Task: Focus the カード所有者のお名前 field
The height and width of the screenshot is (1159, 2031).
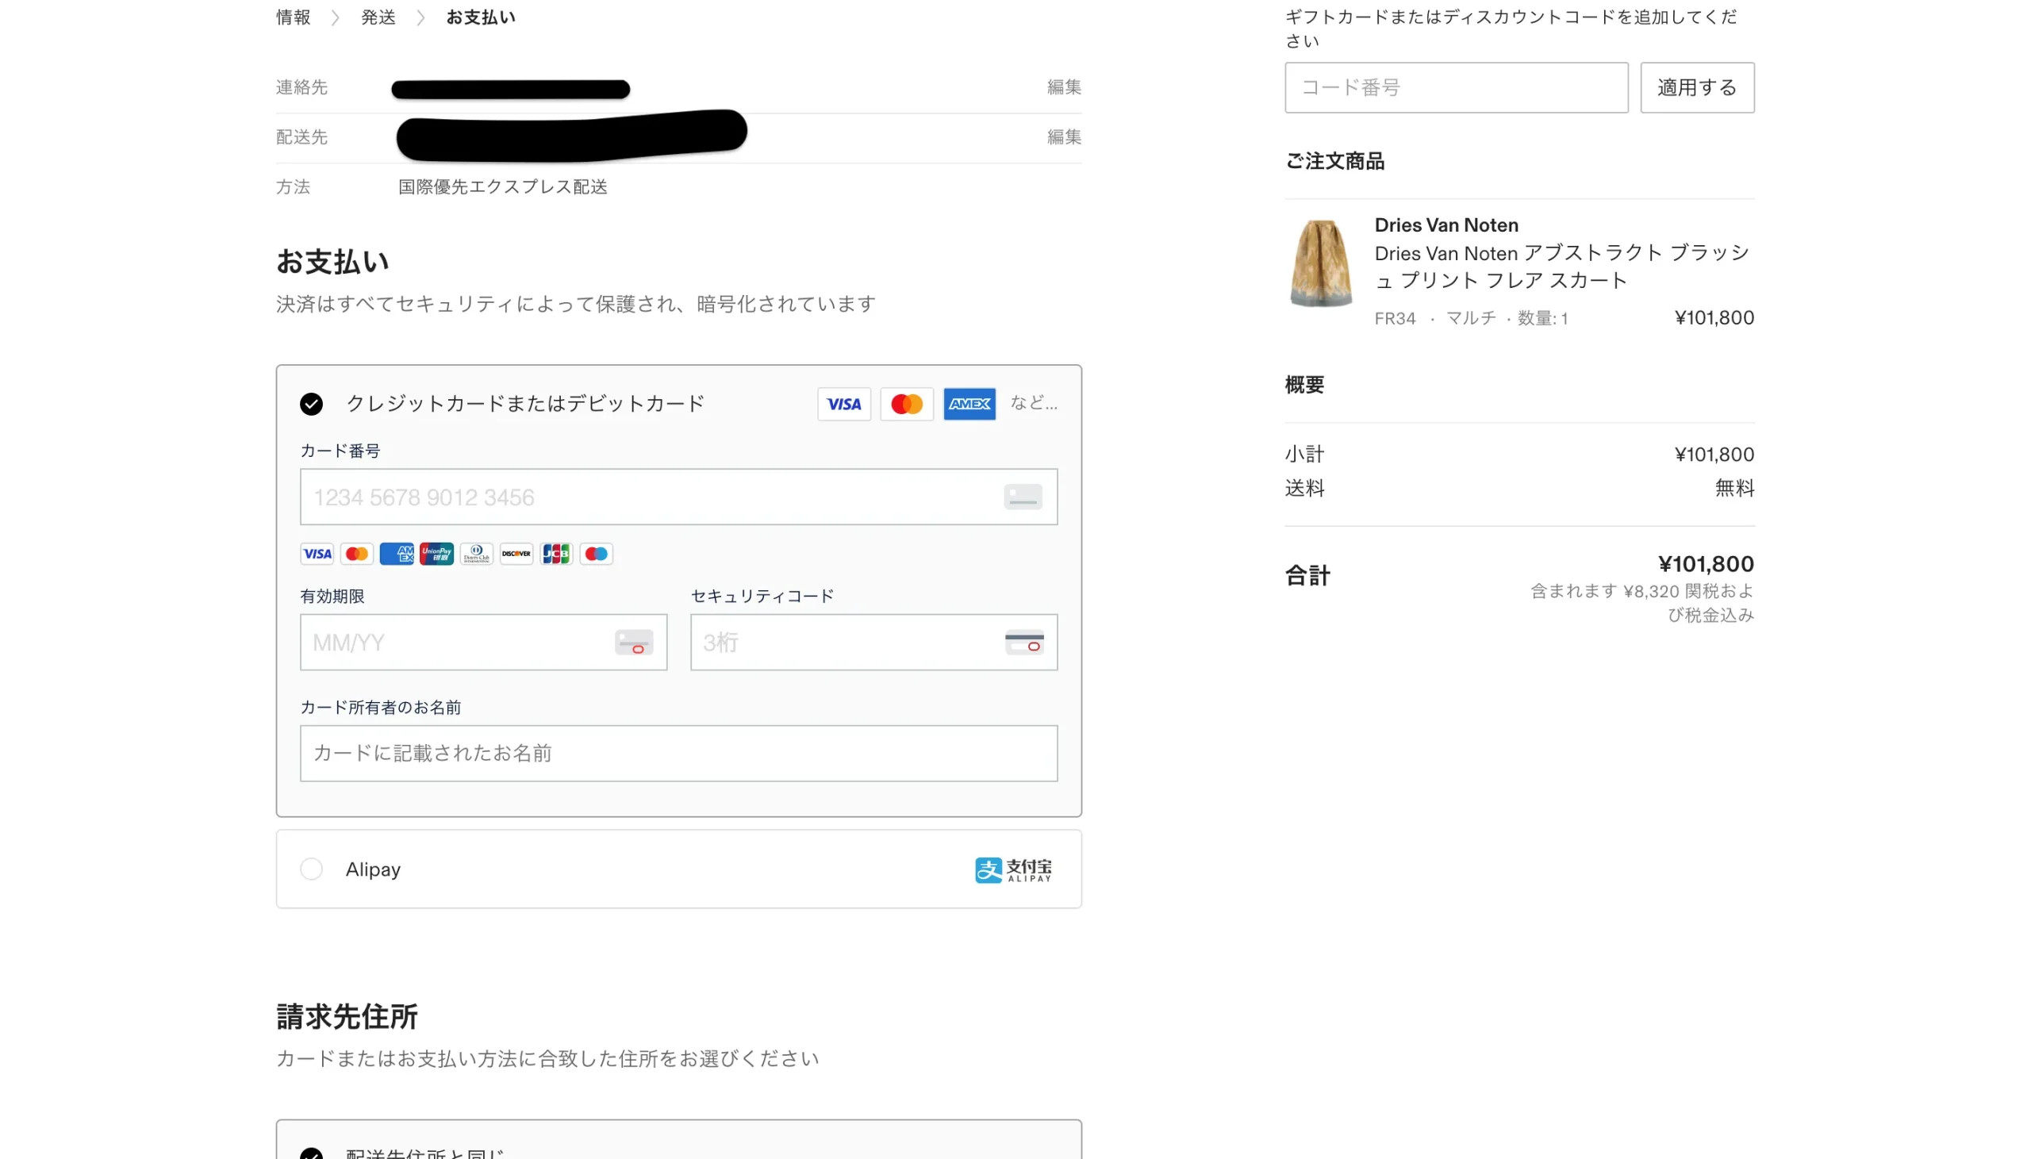Action: (678, 753)
